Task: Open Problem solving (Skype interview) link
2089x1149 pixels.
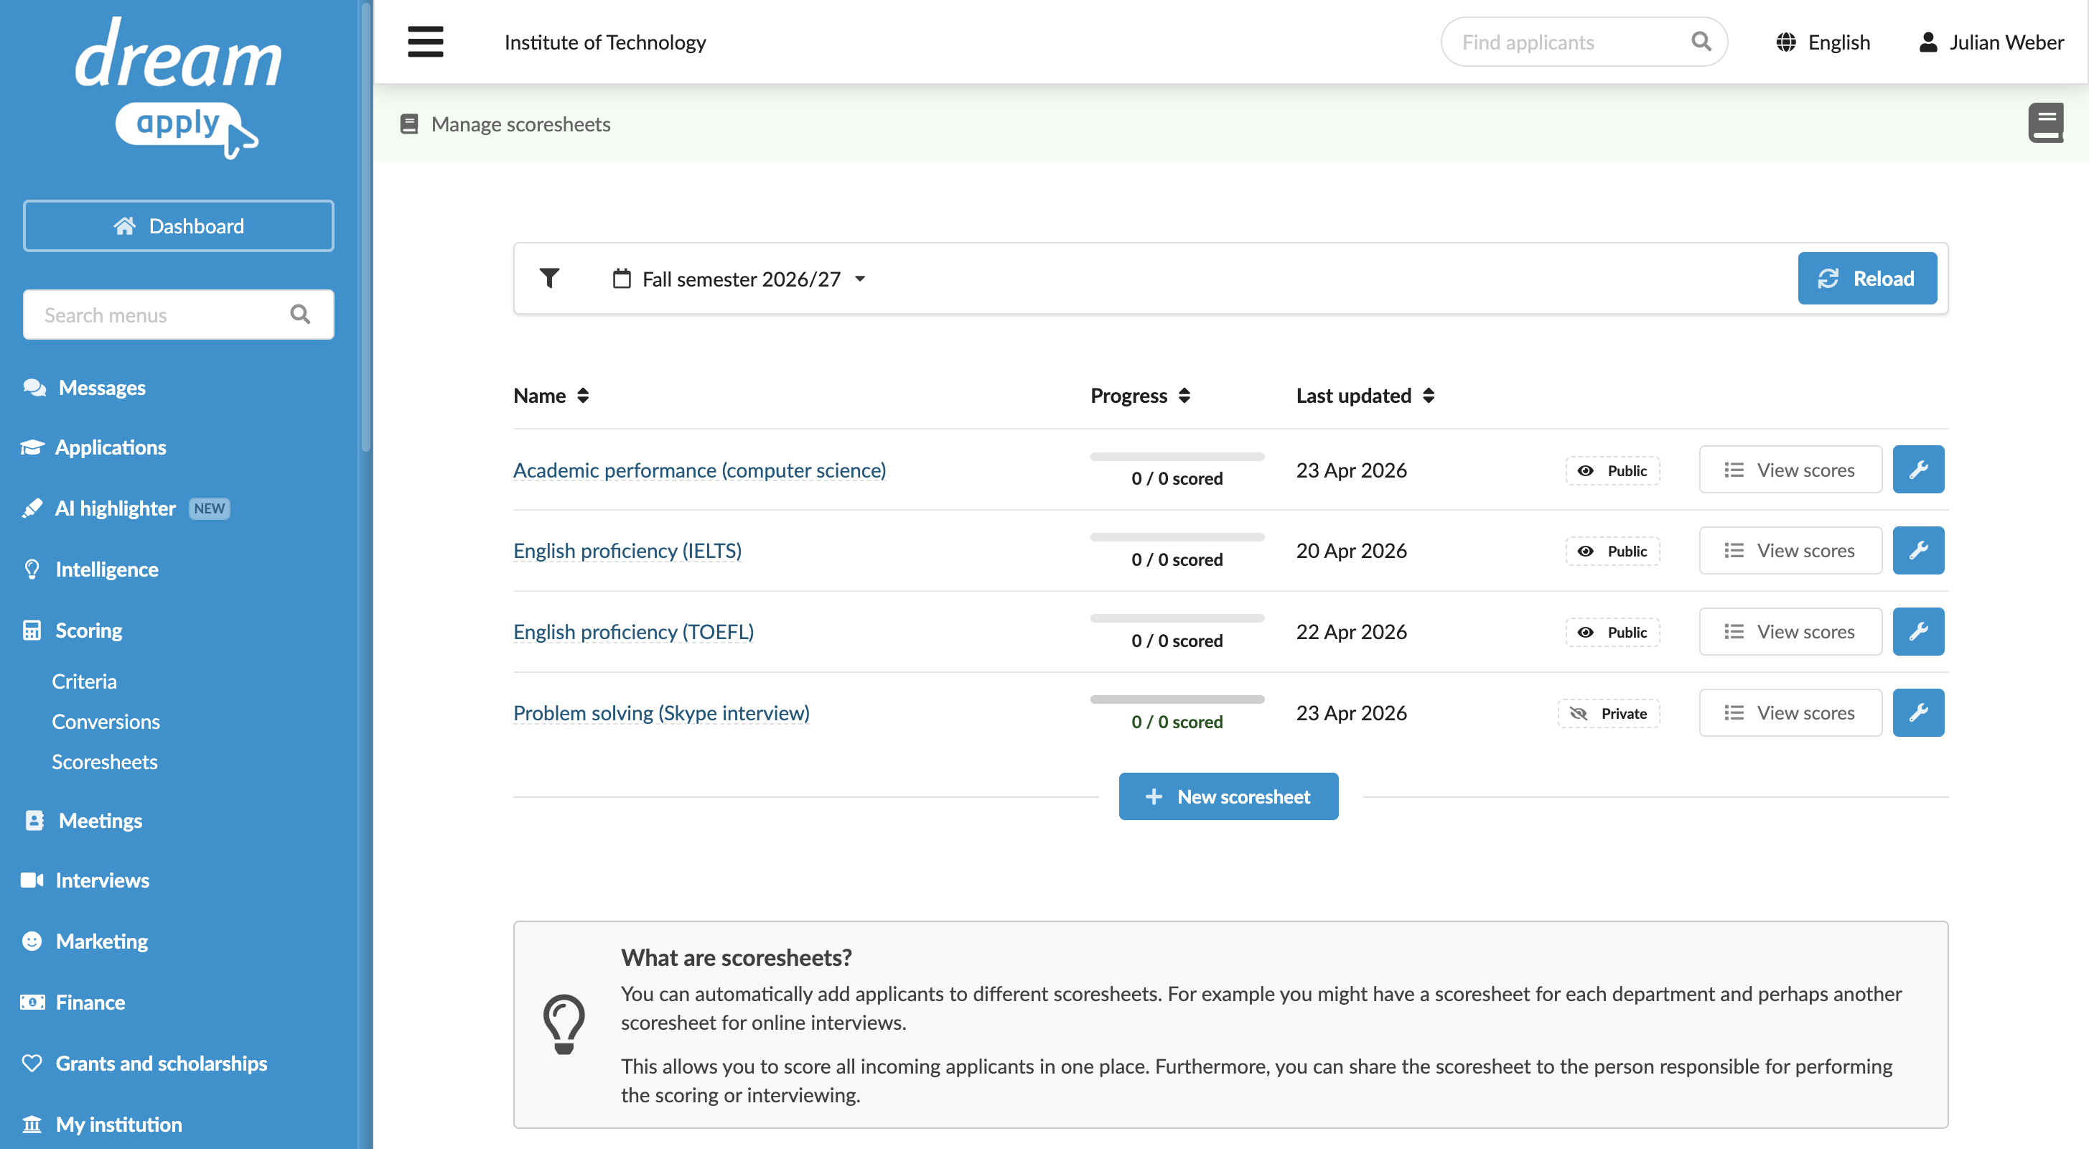Action: click(x=661, y=712)
